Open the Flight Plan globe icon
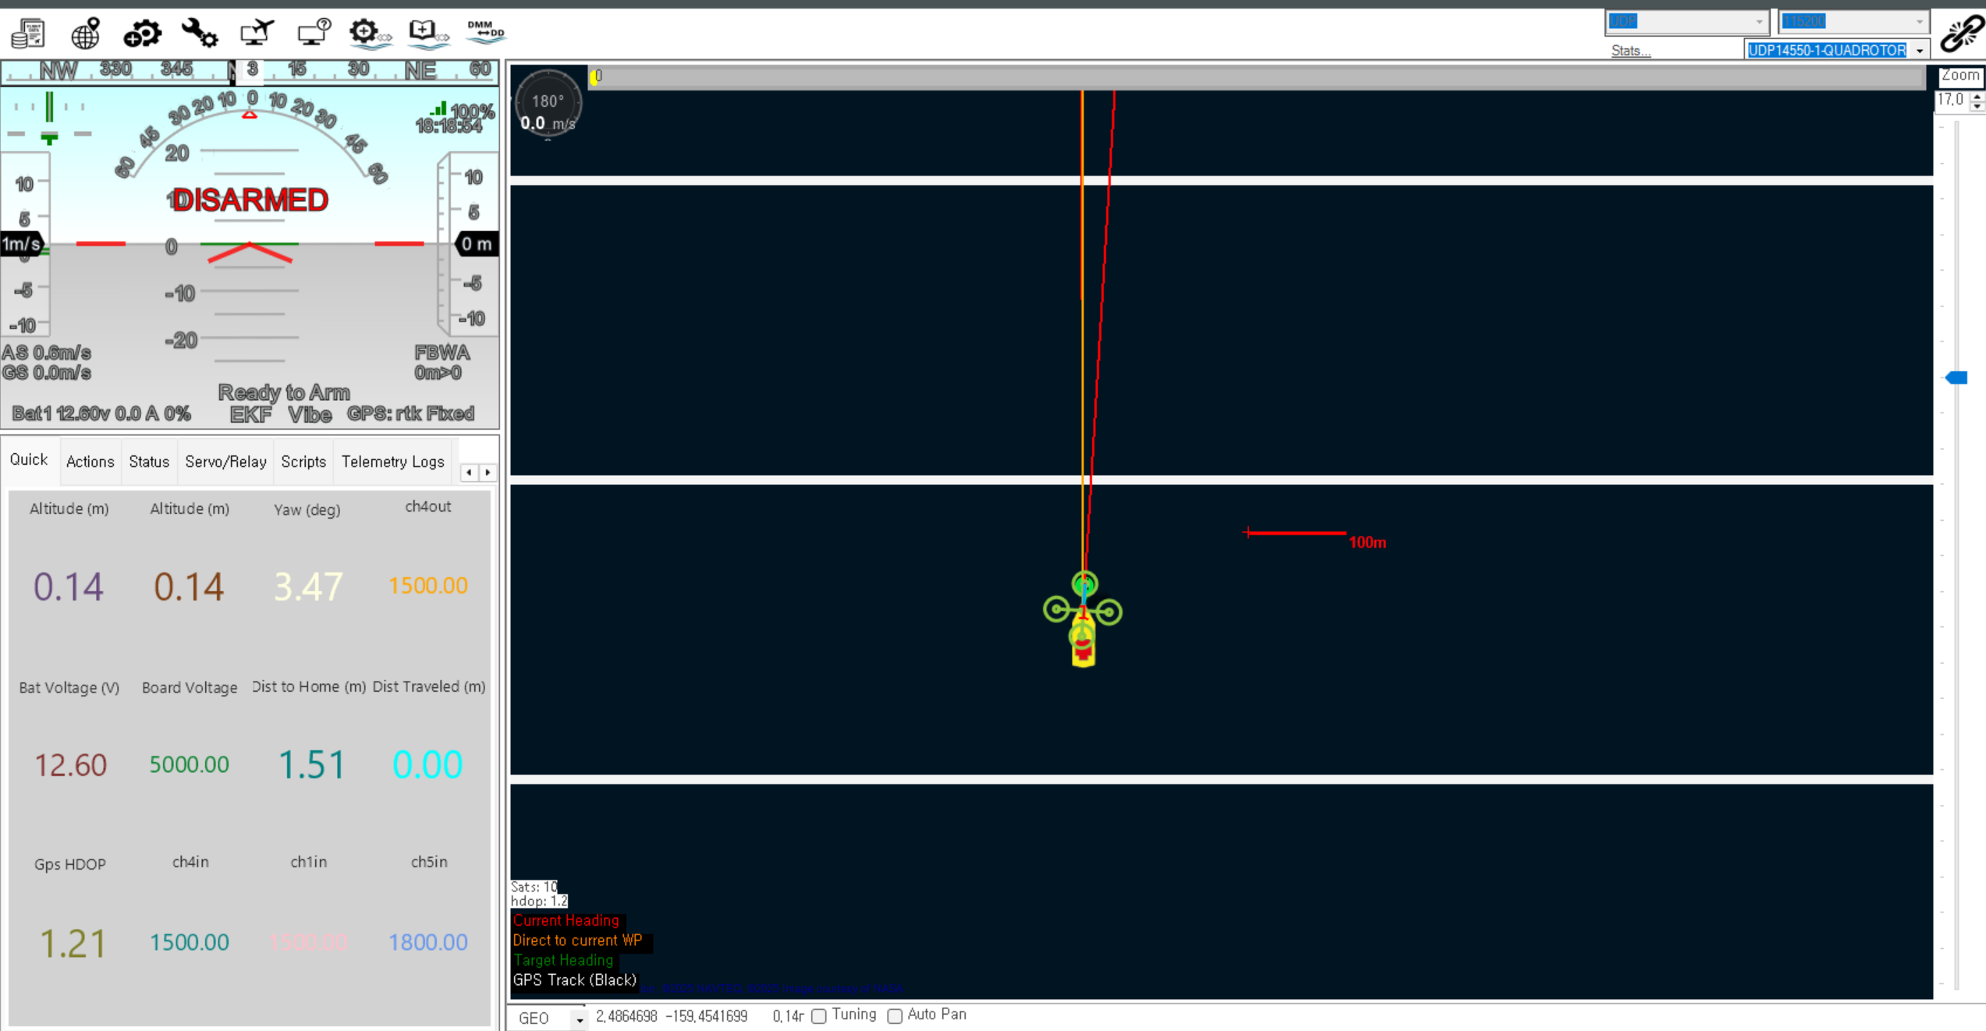 [x=86, y=34]
